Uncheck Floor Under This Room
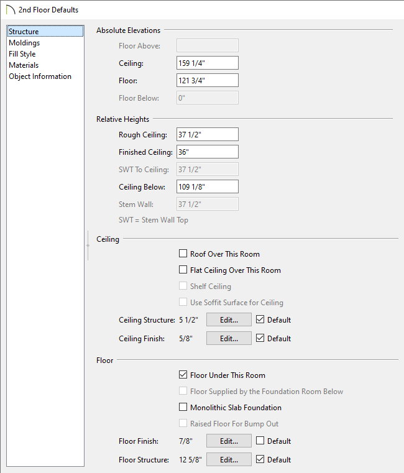 coord(183,375)
